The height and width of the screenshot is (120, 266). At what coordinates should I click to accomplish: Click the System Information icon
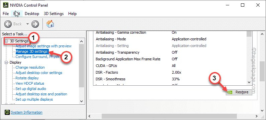coord(7,112)
